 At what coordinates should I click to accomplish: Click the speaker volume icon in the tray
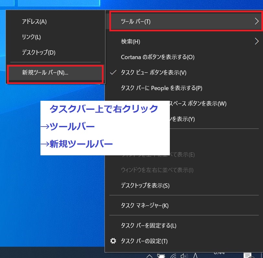tap(183, 256)
